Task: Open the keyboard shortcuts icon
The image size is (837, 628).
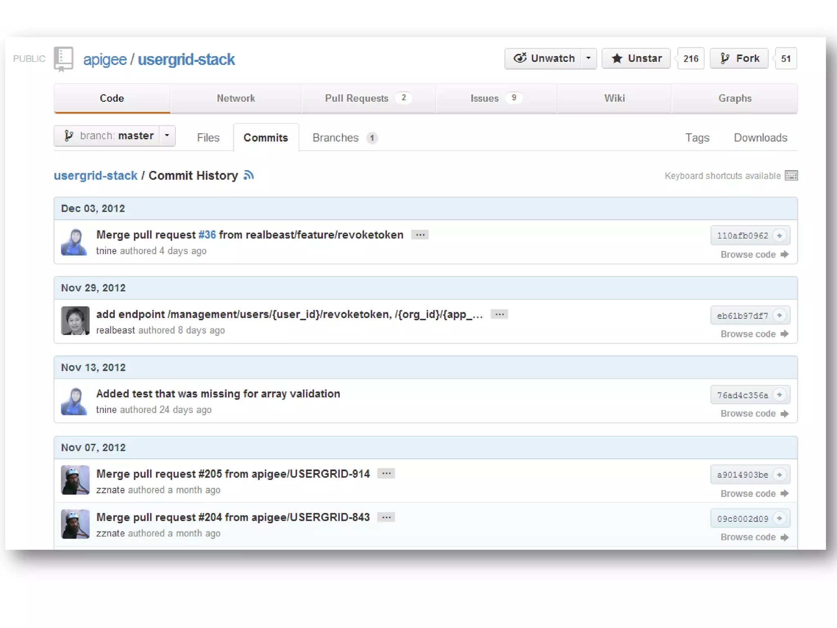Action: click(791, 176)
